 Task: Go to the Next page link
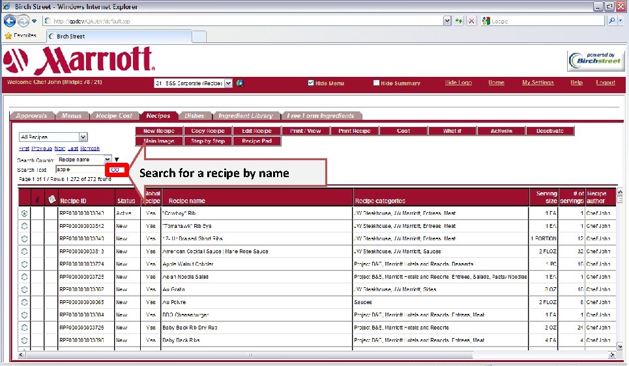click(x=60, y=148)
